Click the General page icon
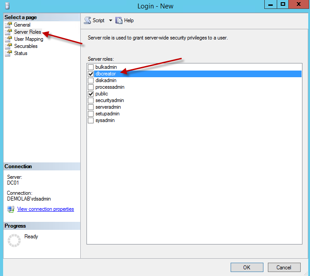This screenshot has height=276, width=310. 8,25
